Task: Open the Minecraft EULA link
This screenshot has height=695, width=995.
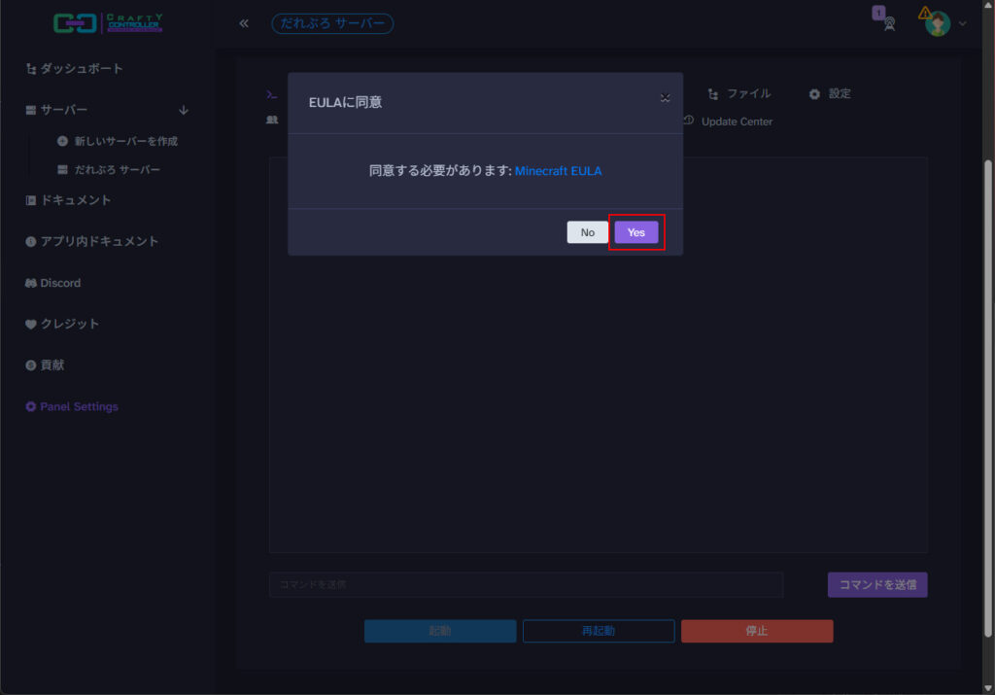Action: click(x=558, y=171)
